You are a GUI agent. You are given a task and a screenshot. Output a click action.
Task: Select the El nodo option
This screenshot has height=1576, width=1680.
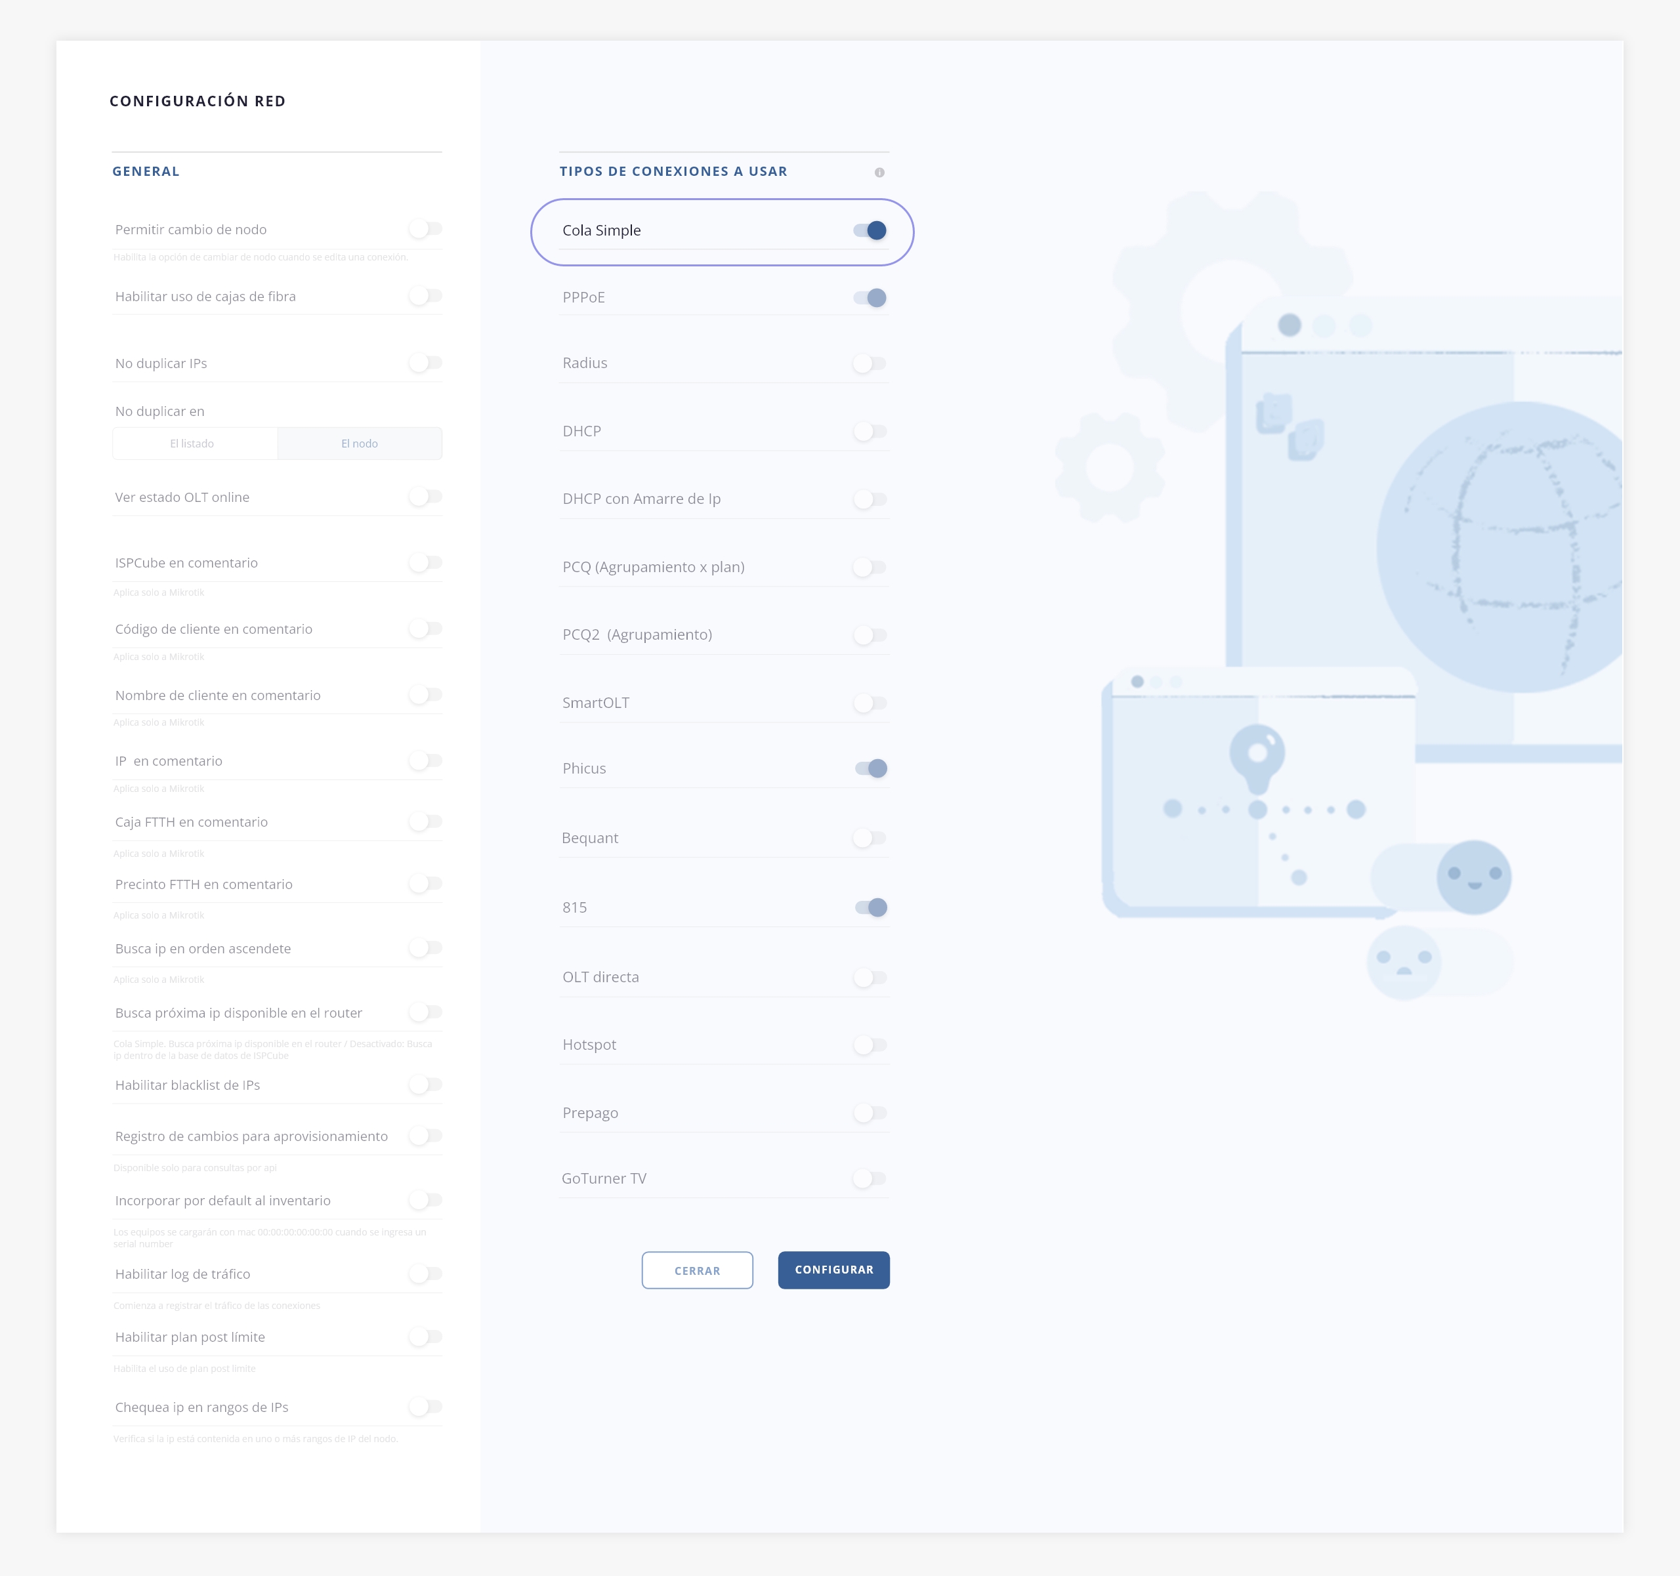click(x=359, y=444)
